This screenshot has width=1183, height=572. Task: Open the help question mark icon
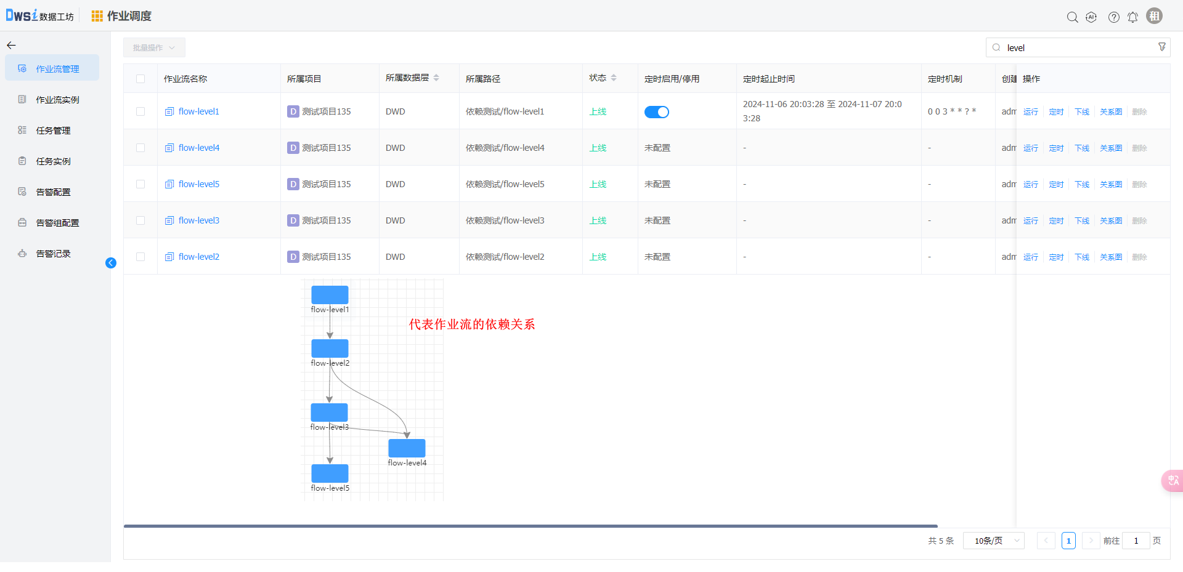pos(1113,17)
